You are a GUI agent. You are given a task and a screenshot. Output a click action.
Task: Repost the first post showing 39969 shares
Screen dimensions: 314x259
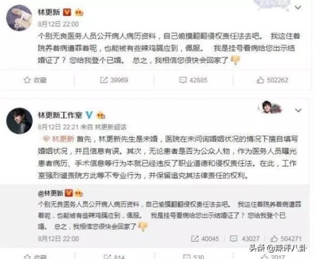(114, 80)
